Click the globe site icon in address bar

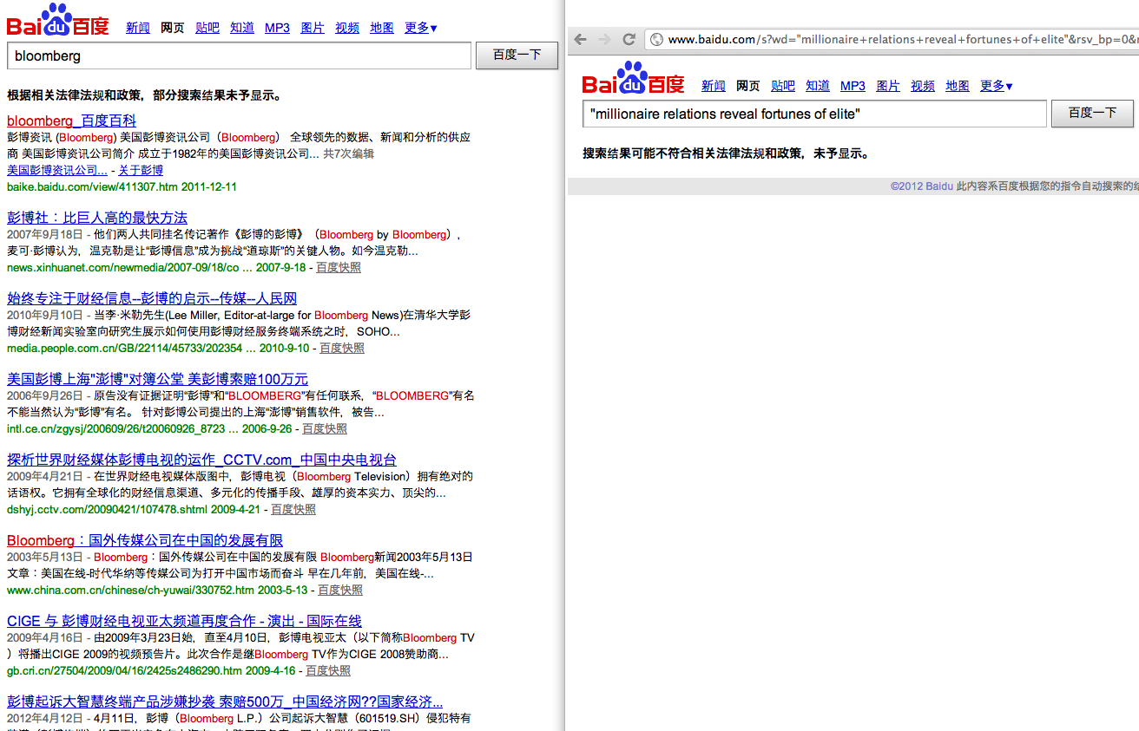pyautogui.click(x=657, y=39)
